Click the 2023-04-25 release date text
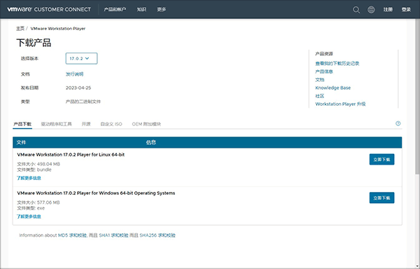 pyautogui.click(x=78, y=88)
